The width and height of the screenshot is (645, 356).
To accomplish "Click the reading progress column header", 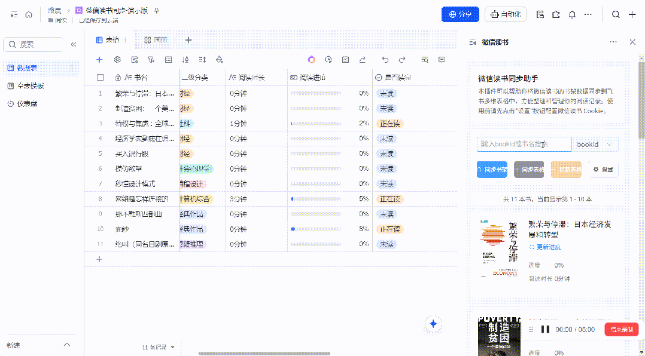I will [x=330, y=77].
